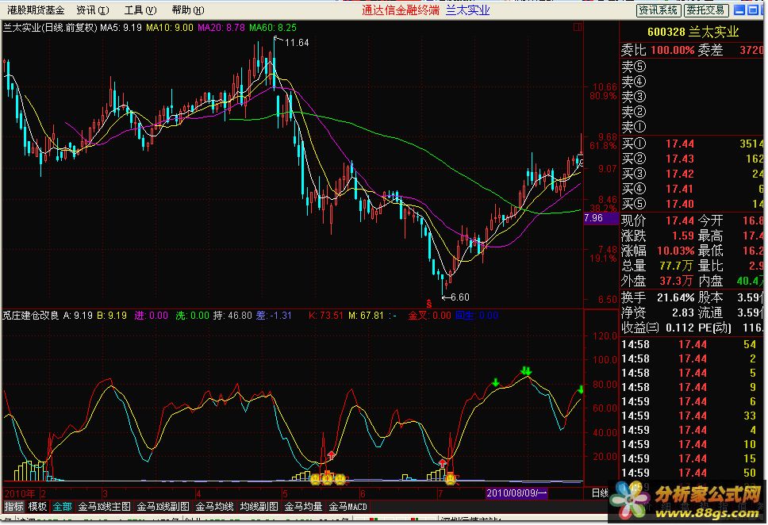This screenshot has width=768, height=525.
Task: Click the 持: 46.80 indicator value
Action: 232,316
